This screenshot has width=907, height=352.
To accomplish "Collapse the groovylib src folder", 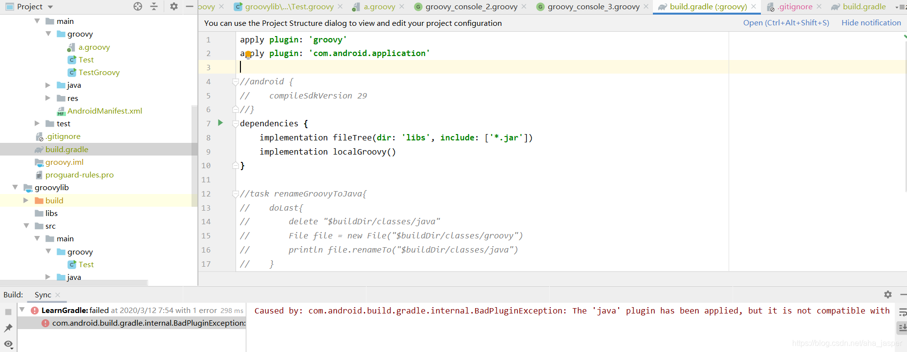I will (26, 226).
